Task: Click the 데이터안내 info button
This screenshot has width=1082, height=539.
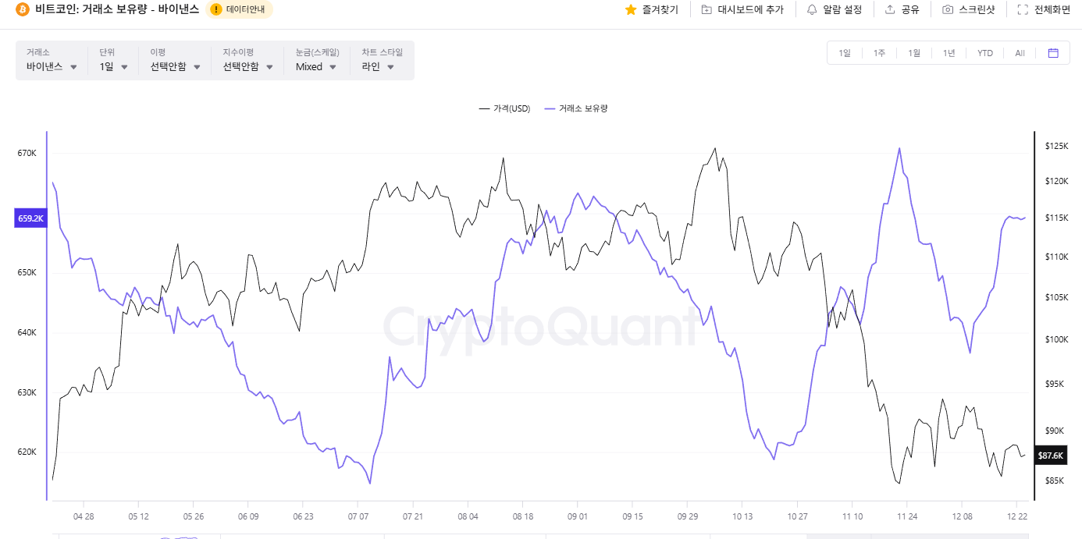Action: 239,9
